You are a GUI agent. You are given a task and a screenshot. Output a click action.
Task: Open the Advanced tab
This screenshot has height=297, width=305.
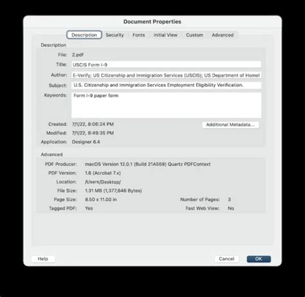[x=223, y=35]
